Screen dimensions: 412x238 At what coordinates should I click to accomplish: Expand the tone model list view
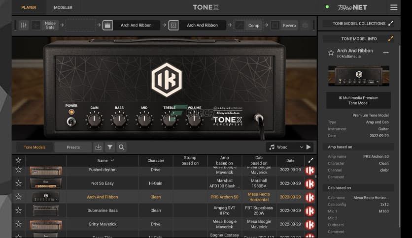(311, 160)
